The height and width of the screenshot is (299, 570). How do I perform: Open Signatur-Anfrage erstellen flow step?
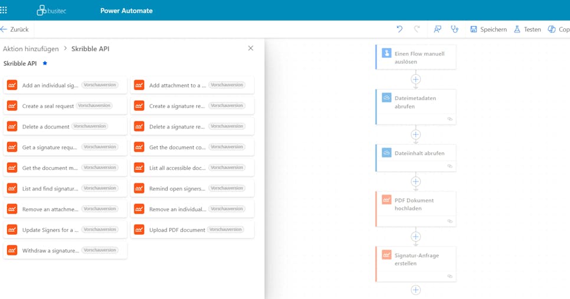point(416,264)
